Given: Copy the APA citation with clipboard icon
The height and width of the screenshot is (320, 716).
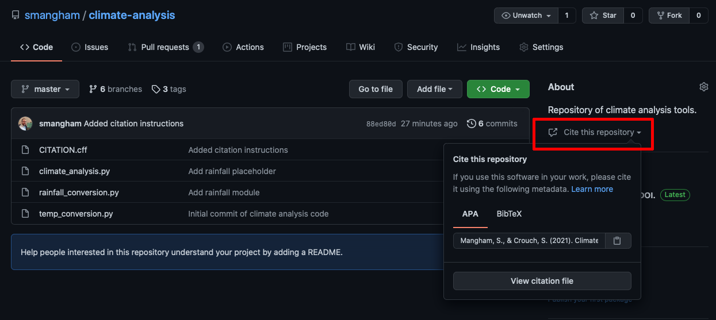Looking at the screenshot, I should [x=617, y=241].
